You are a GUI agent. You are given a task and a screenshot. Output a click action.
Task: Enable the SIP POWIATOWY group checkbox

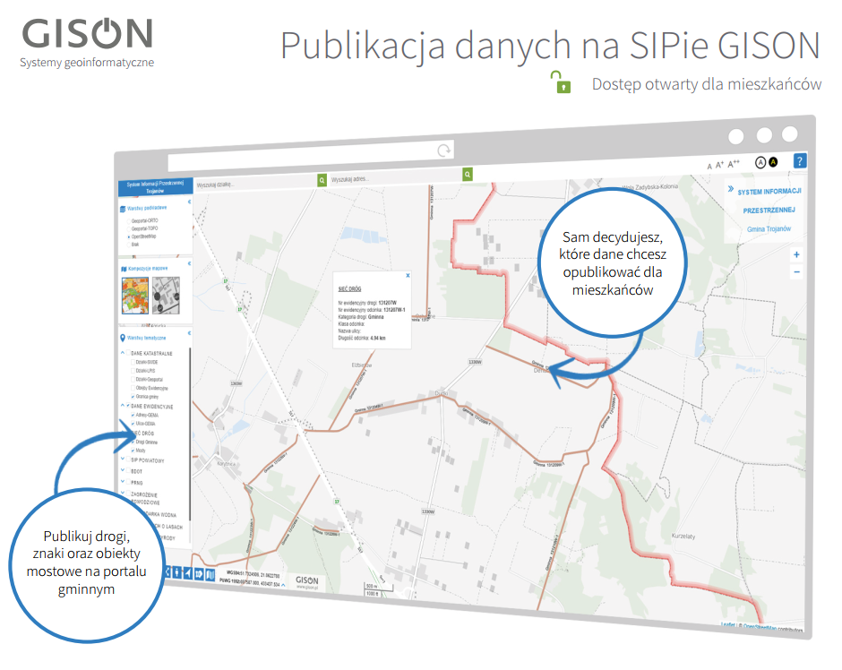[x=128, y=460]
